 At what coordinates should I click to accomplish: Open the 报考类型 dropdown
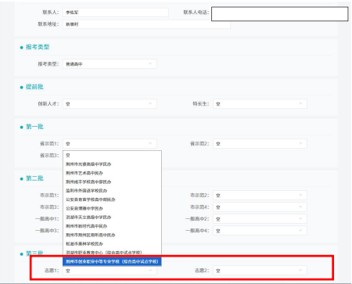click(x=110, y=64)
